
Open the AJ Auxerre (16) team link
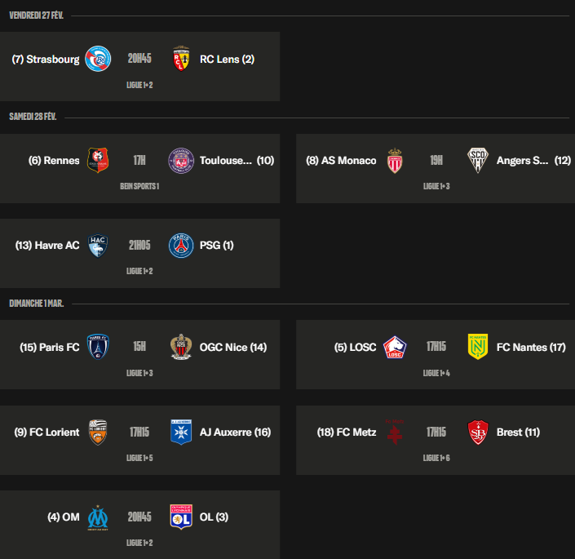235,433
